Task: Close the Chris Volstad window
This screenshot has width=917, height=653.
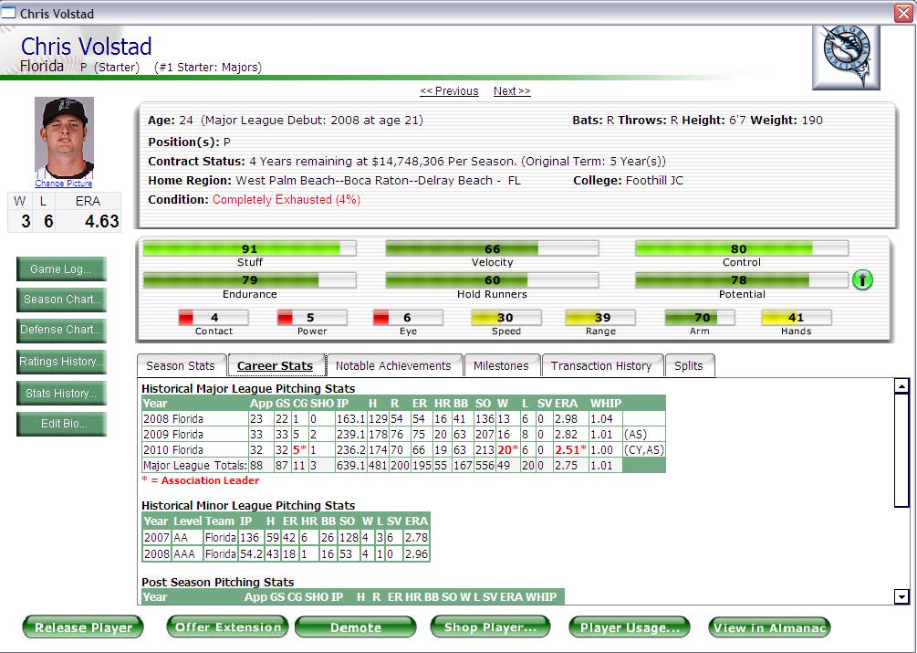Action: 903,14
